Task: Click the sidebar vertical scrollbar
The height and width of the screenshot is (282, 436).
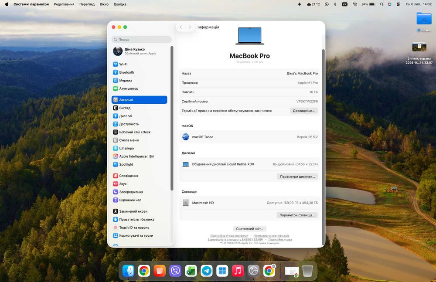Action: pyautogui.click(x=172, y=118)
